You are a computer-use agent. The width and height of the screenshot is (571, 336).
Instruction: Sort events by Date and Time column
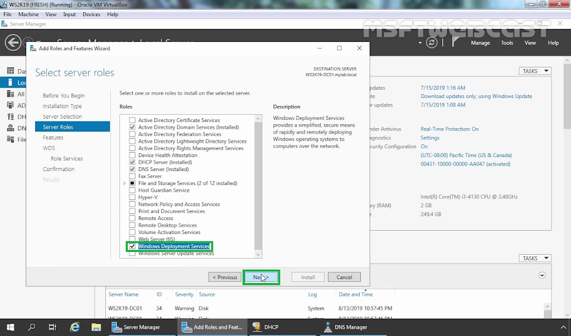(356, 294)
